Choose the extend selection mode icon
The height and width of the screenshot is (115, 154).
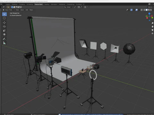point(14,7)
